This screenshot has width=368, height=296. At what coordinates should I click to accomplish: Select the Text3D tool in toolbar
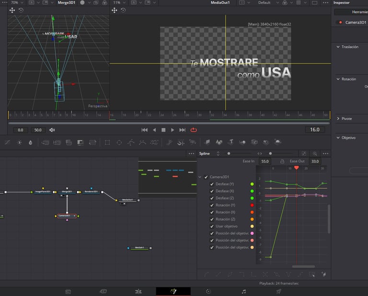point(230,142)
